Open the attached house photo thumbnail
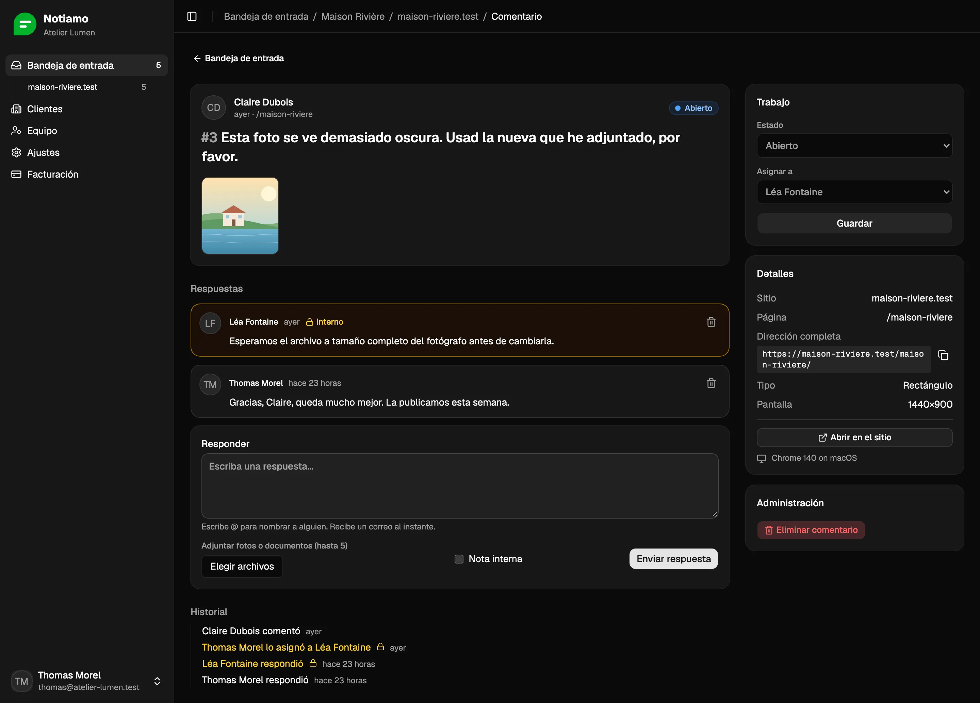Viewport: 980px width, 703px height. (240, 216)
